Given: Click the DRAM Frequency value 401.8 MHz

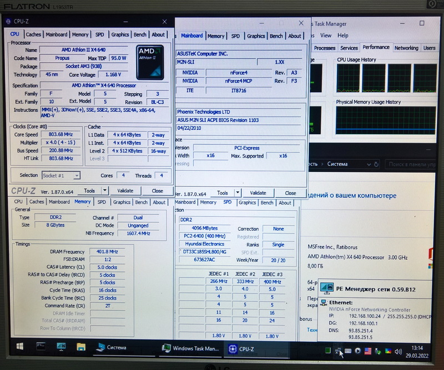Looking at the screenshot, I should [107, 252].
